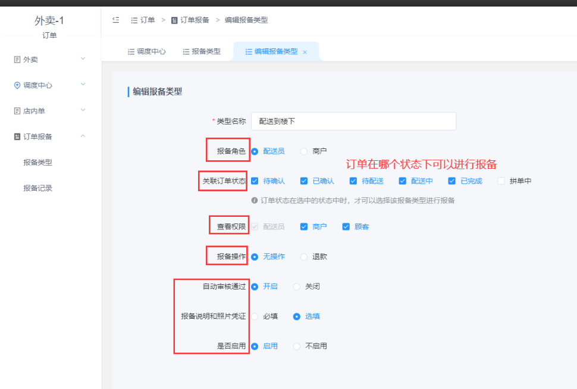Click disabled 配送员 checkbox in 查看权限
577x389 pixels.
point(255,226)
